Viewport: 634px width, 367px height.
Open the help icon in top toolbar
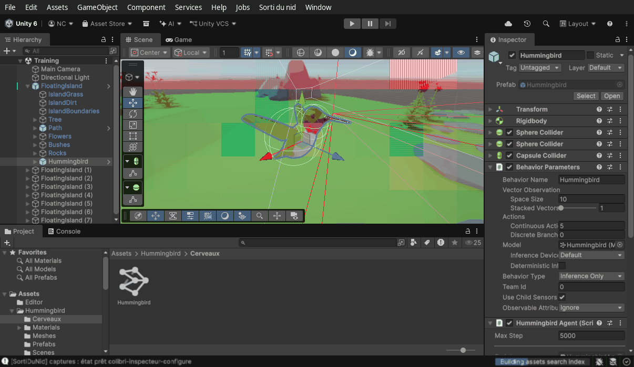(610, 24)
